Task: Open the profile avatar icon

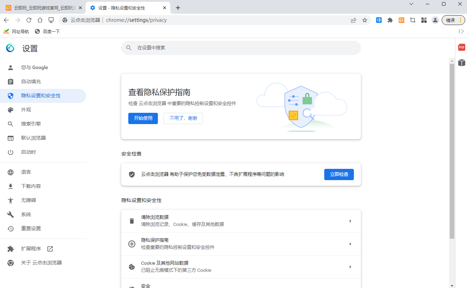Action: [x=435, y=20]
